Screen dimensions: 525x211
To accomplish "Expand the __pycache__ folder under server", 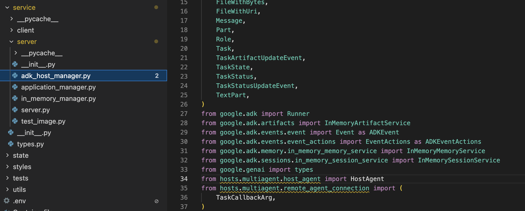I will (16, 53).
